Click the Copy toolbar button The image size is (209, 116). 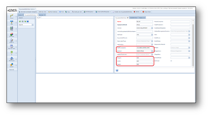coord(68,12)
